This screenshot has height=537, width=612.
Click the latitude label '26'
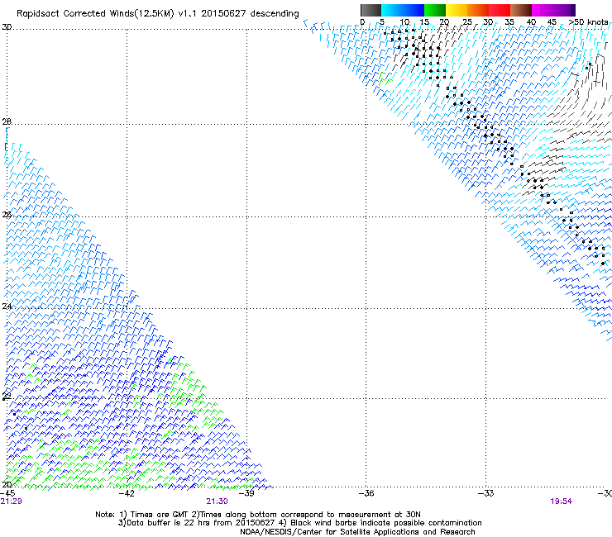[7, 215]
